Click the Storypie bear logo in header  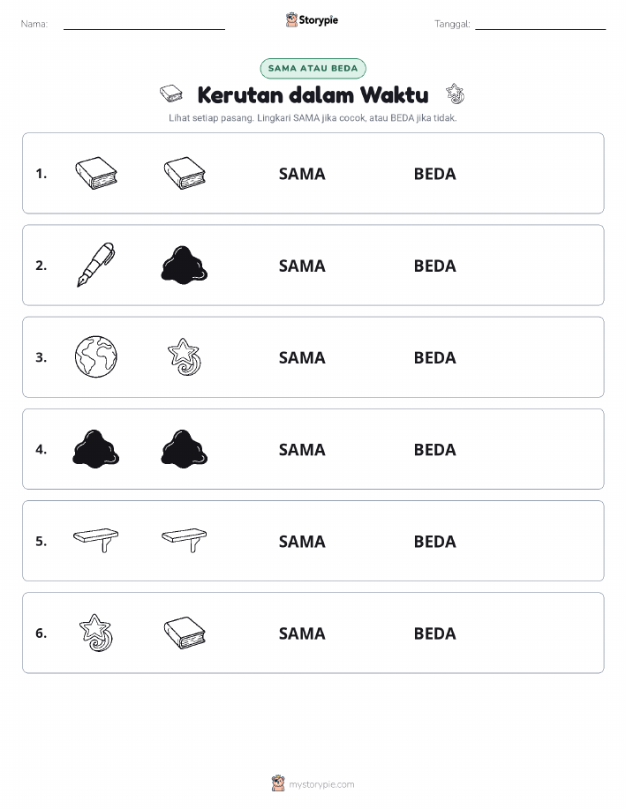pyautogui.click(x=292, y=19)
